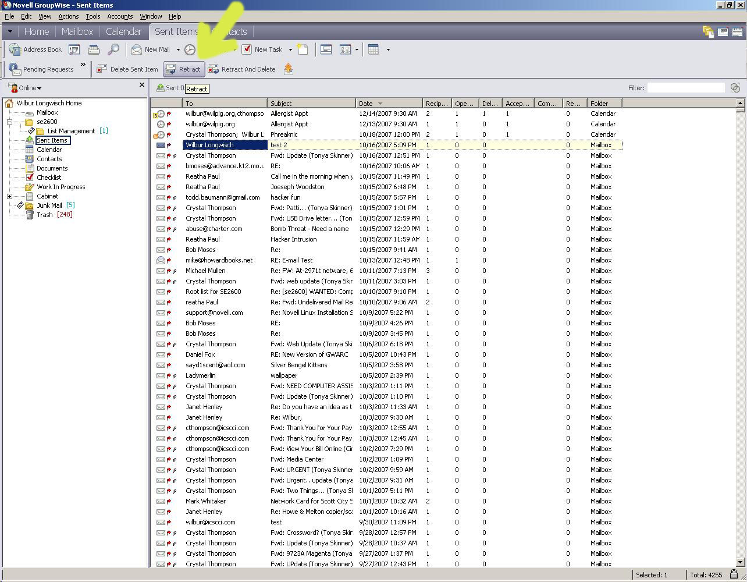Collapse the se2600 folder
Screen dimensions: 747x582
click(9, 122)
